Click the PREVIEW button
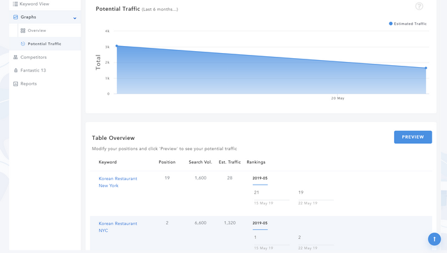 click(x=413, y=137)
